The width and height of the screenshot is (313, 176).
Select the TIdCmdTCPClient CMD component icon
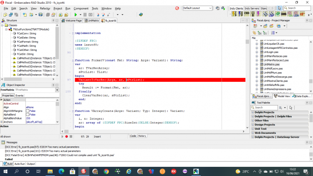pyautogui.click(x=247, y=14)
